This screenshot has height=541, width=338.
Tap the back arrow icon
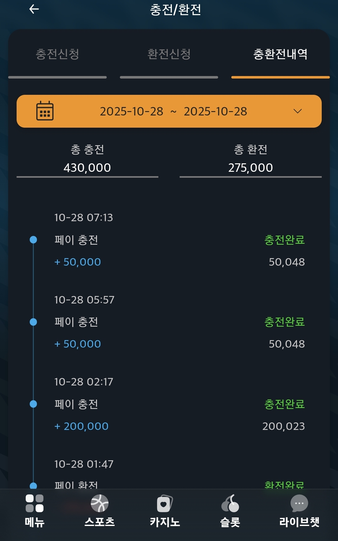pyautogui.click(x=34, y=9)
